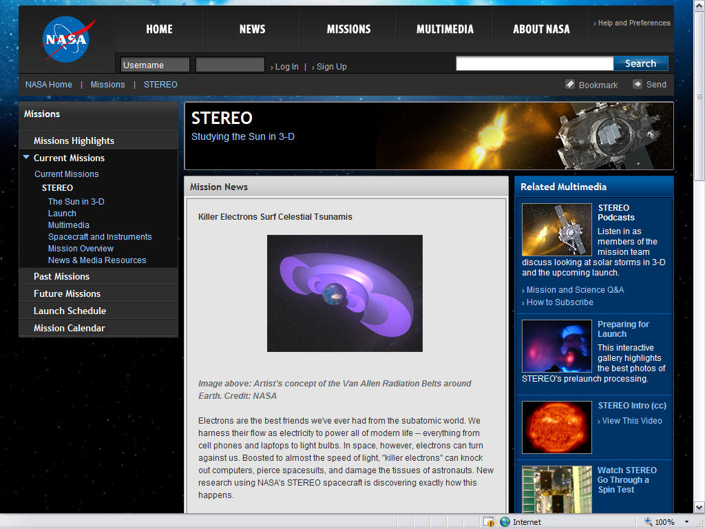The width and height of the screenshot is (705, 529).
Task: Click the site search text box
Action: (x=534, y=63)
